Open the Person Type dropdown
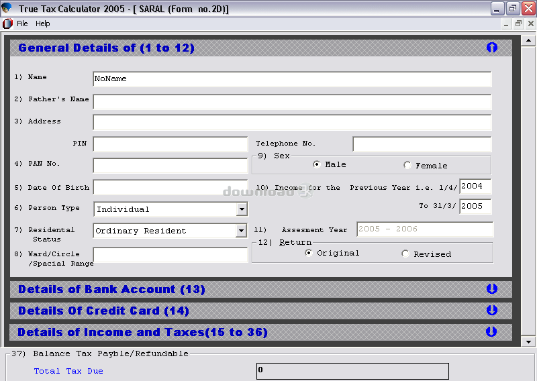This screenshot has width=537, height=381. pos(242,209)
